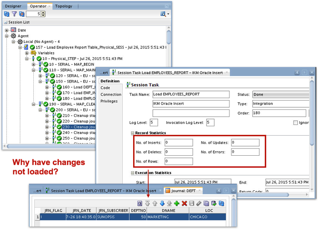Open the Code side tab in Session Task
This screenshot has height=229, width=318.
[x=105, y=88]
